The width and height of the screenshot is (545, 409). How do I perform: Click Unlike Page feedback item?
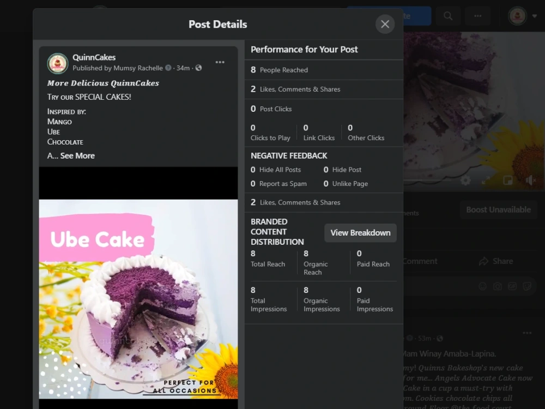point(346,184)
